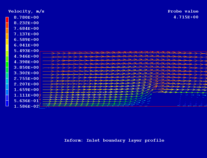This screenshot has width=207, height=158.
Task: Select the green segment of the color scale
Action: (7, 64)
